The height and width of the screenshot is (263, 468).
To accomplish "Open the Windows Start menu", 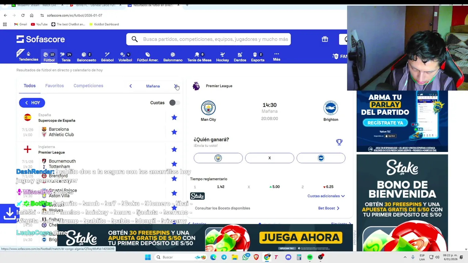I will (x=148, y=257).
